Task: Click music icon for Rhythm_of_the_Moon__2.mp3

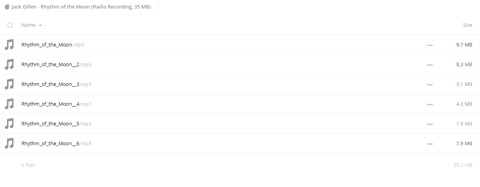Action: coord(9,64)
